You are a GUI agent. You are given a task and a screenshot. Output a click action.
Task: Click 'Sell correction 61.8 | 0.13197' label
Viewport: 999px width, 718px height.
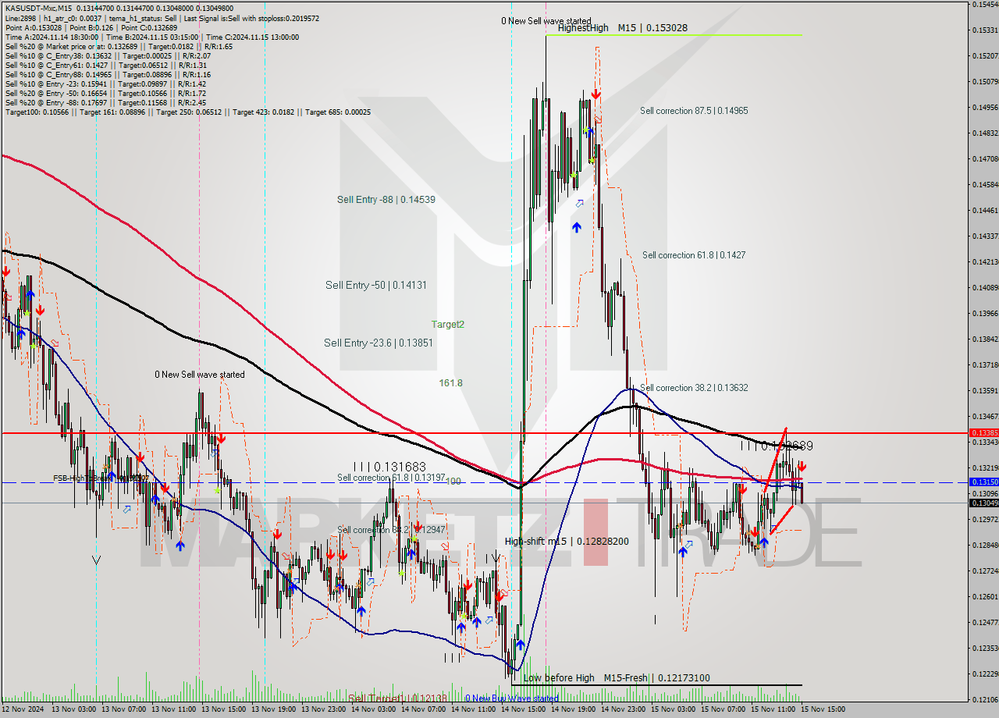tap(391, 478)
